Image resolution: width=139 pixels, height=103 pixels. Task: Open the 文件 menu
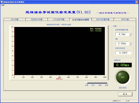point(3,5)
